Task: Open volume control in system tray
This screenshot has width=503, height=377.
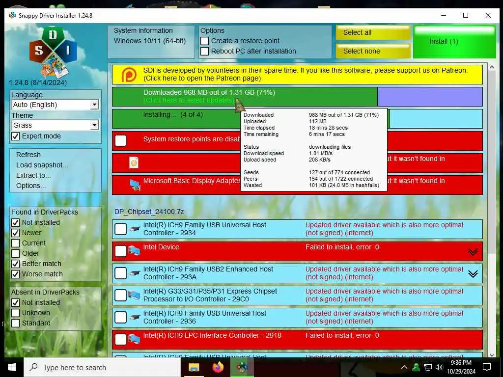Action: tap(439, 367)
